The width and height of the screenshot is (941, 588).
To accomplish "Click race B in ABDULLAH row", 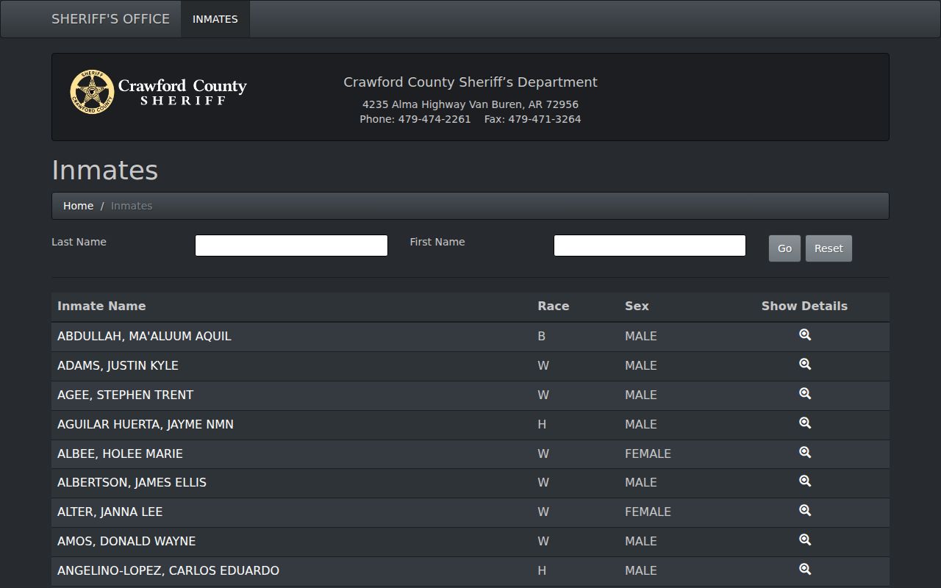I will click(542, 336).
